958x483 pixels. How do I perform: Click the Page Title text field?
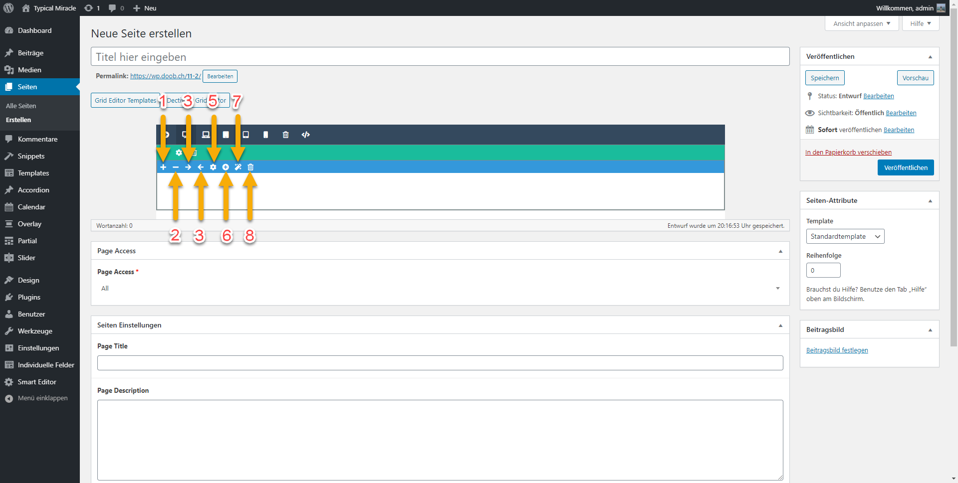(x=440, y=363)
